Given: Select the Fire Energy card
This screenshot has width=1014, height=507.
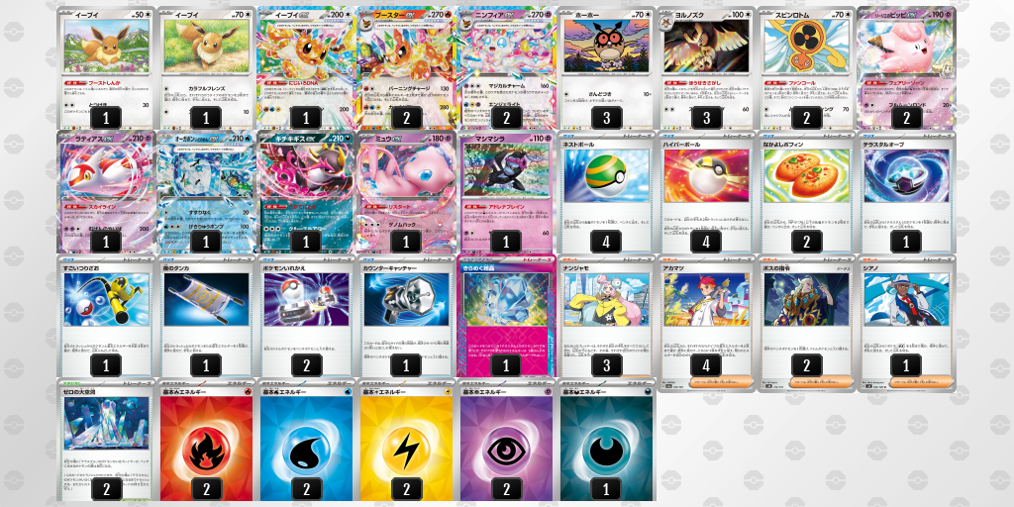Looking at the screenshot, I should pos(206,440).
